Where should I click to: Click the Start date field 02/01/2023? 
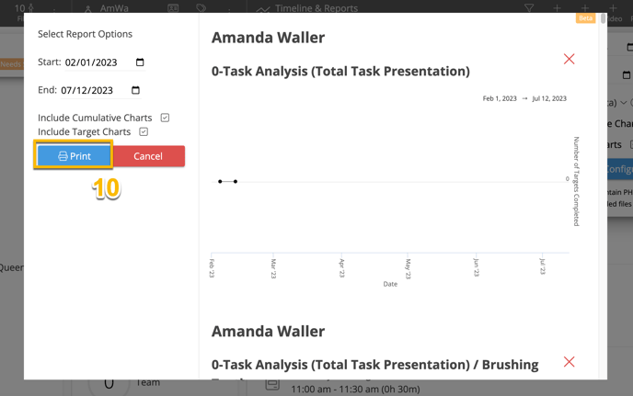click(x=92, y=62)
